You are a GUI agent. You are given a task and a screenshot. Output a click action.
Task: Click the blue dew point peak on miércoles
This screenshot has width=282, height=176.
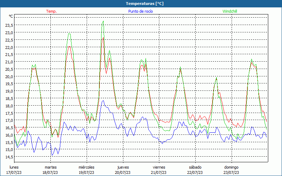coord(103,101)
